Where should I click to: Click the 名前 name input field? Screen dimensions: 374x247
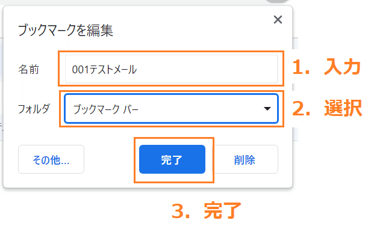coord(171,69)
